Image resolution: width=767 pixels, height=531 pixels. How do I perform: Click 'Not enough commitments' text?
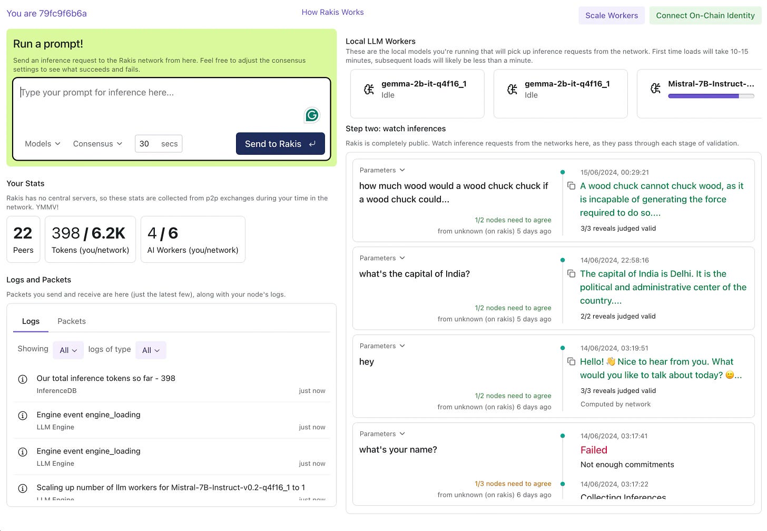click(627, 465)
